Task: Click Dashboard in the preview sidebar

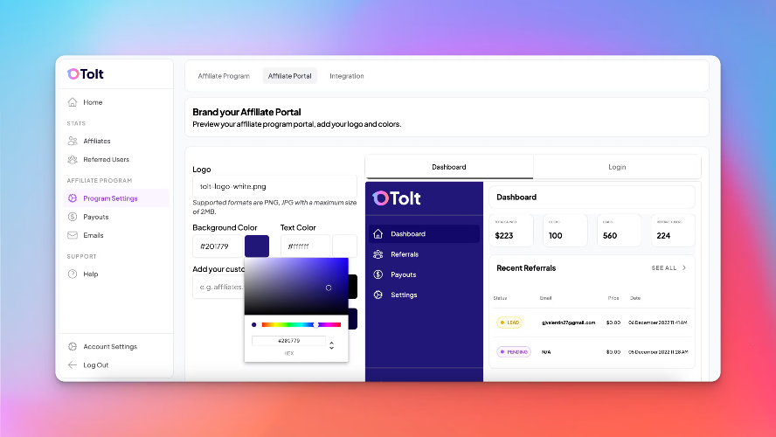Action: point(424,233)
